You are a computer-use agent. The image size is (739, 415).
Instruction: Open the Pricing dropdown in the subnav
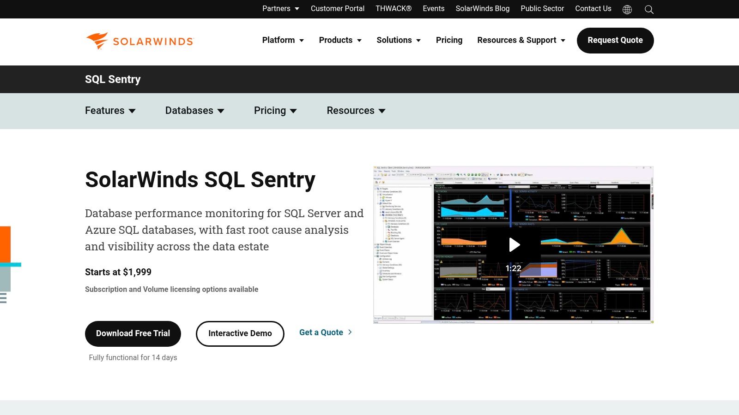coord(275,111)
